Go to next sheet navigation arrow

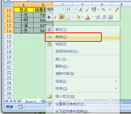[15, 101]
